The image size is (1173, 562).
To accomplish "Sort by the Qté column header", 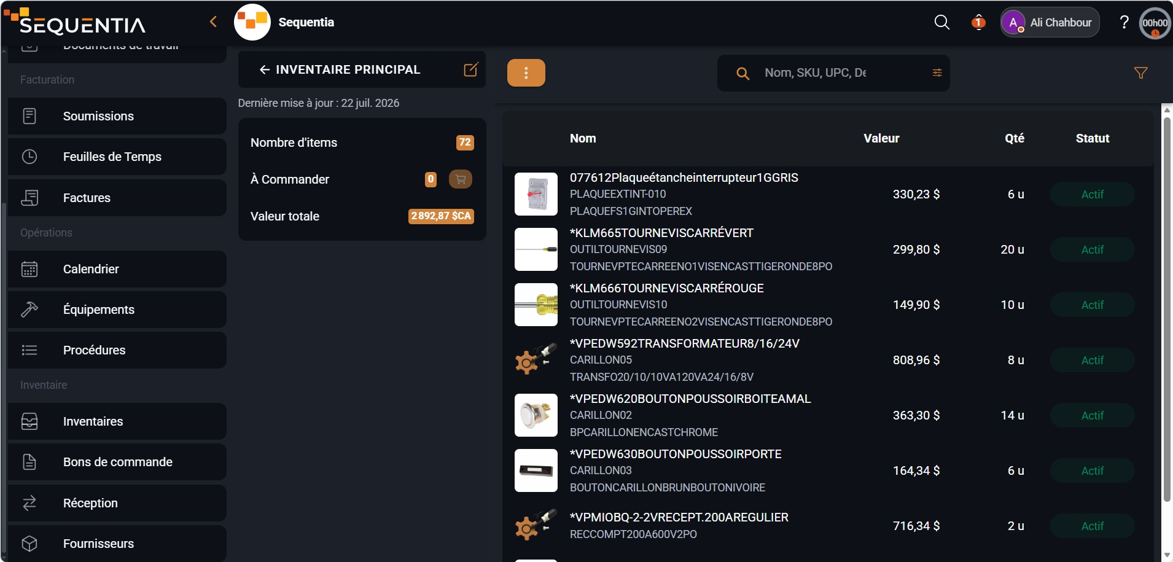I will (x=1015, y=139).
